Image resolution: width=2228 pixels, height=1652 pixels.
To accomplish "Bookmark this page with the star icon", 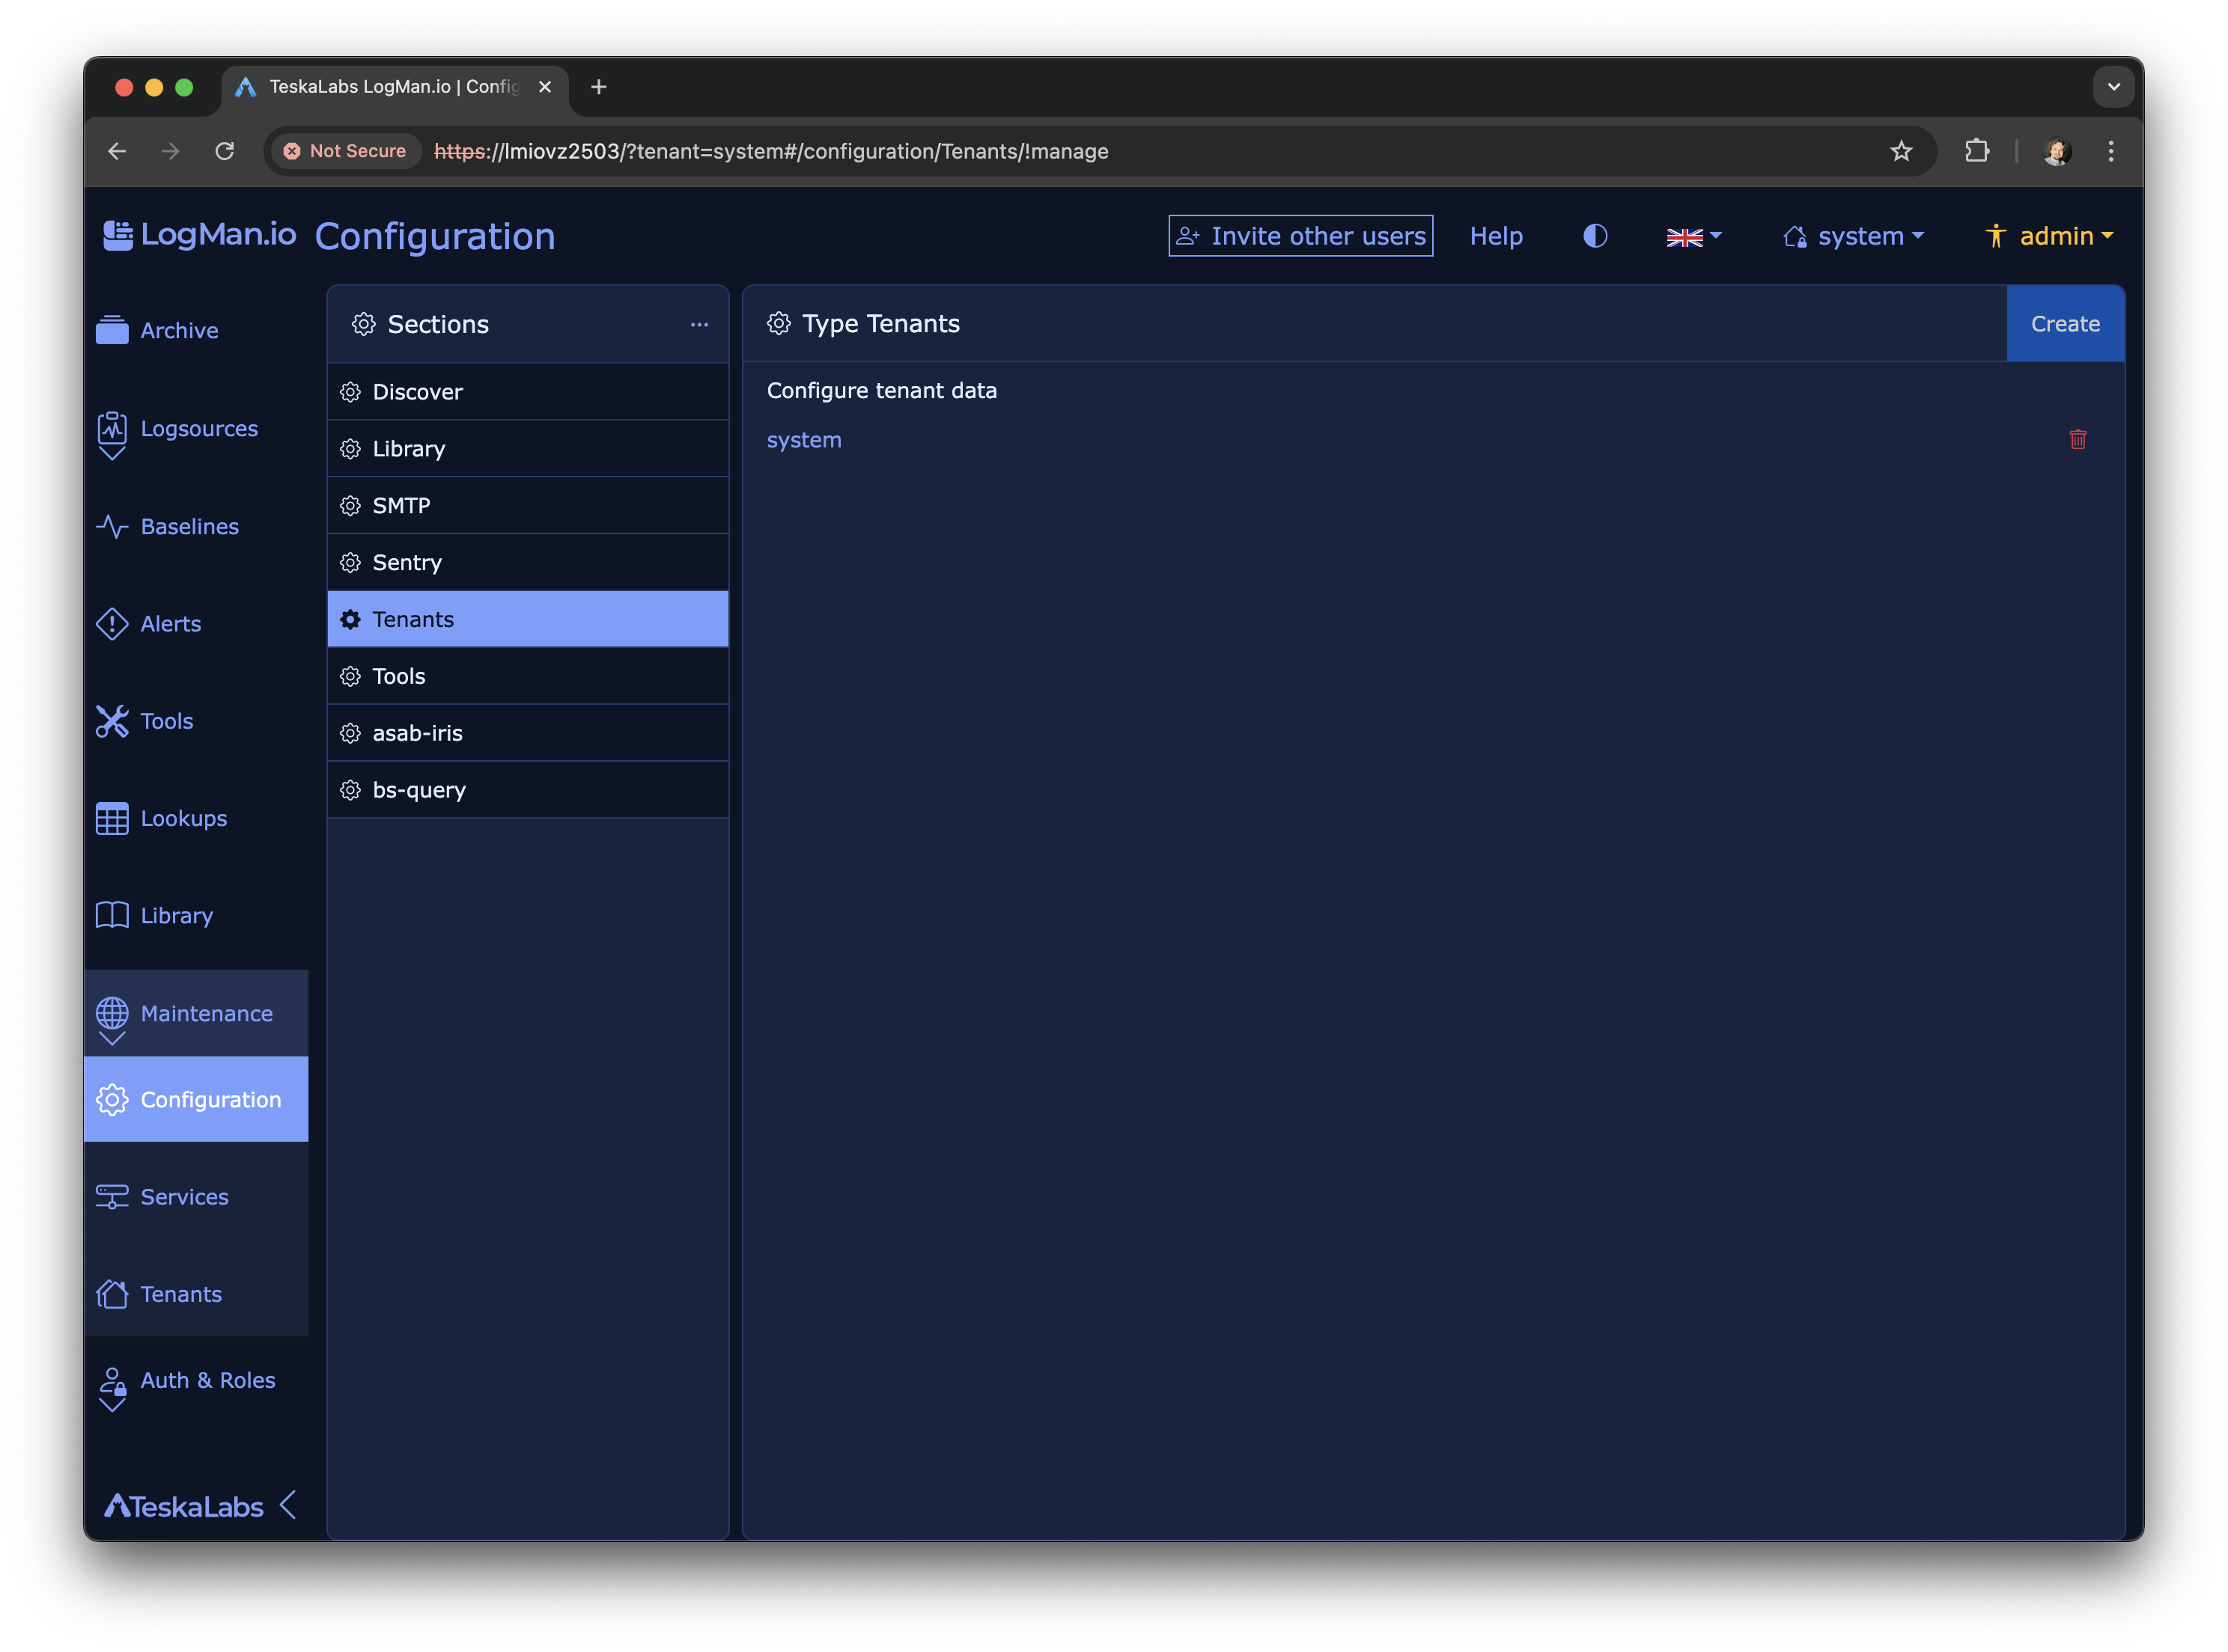I will pos(1901,151).
